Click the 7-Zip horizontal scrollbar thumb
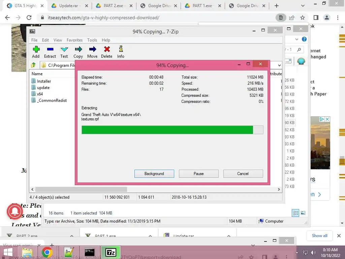The image size is (345, 259). pyautogui.click(x=81, y=189)
